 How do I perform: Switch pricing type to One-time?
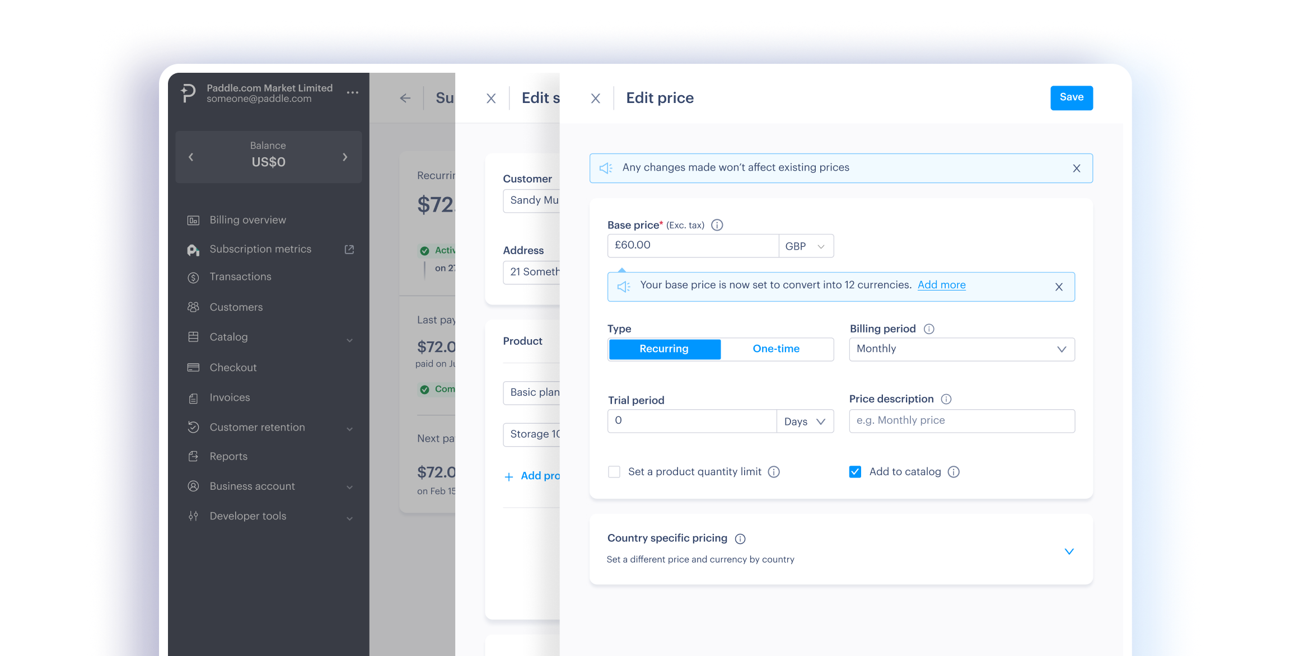tap(776, 349)
